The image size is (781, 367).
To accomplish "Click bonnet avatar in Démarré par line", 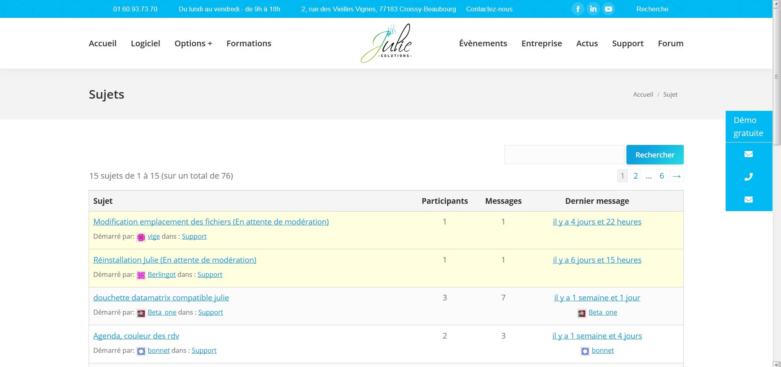I will tap(141, 351).
